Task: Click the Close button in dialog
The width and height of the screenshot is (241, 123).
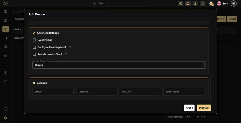Action: (189, 108)
